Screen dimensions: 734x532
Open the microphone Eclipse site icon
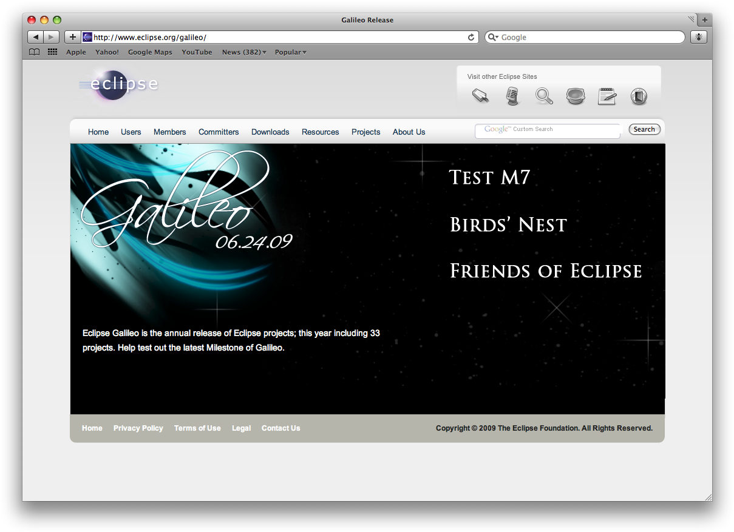point(512,96)
